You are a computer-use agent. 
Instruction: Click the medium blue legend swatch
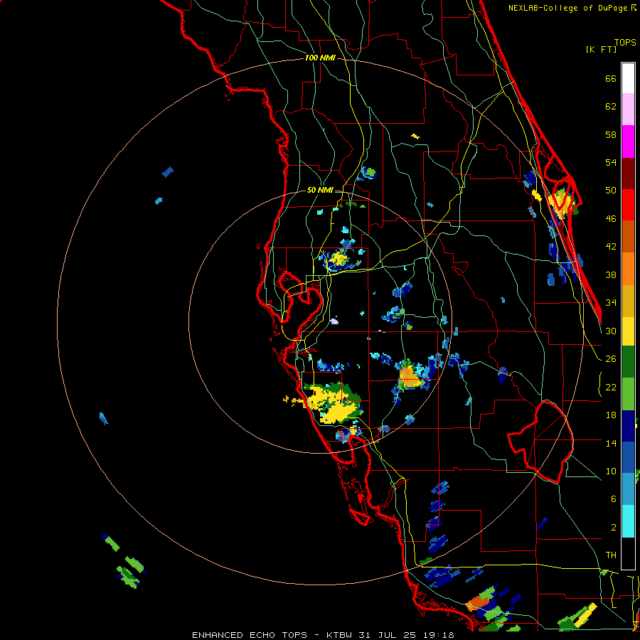click(628, 457)
